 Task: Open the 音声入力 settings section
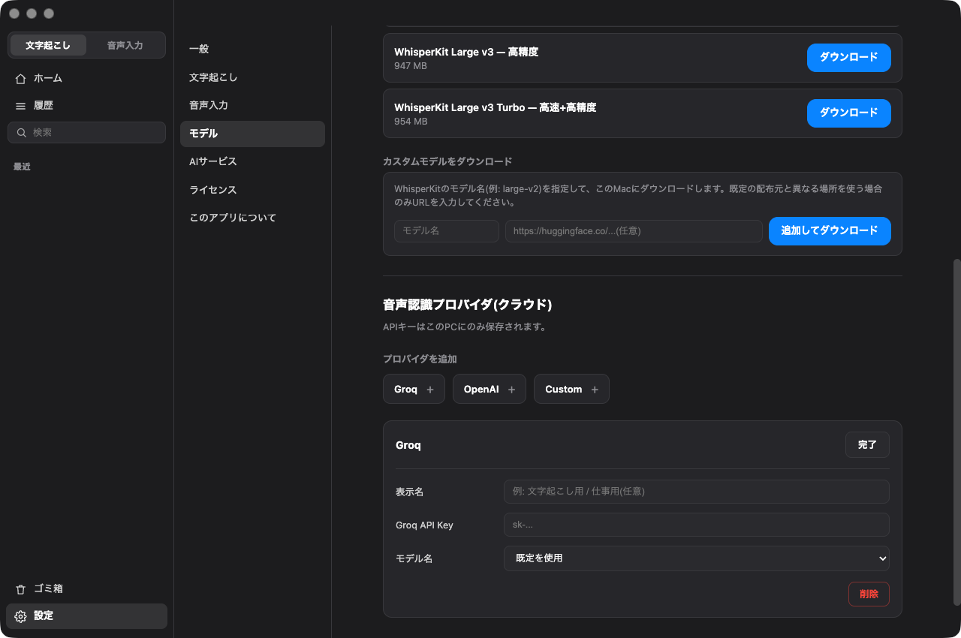pyautogui.click(x=252, y=105)
